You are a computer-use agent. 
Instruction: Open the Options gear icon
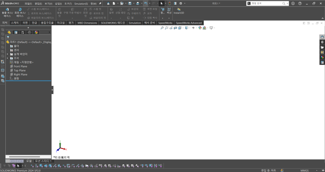coord(181,3)
